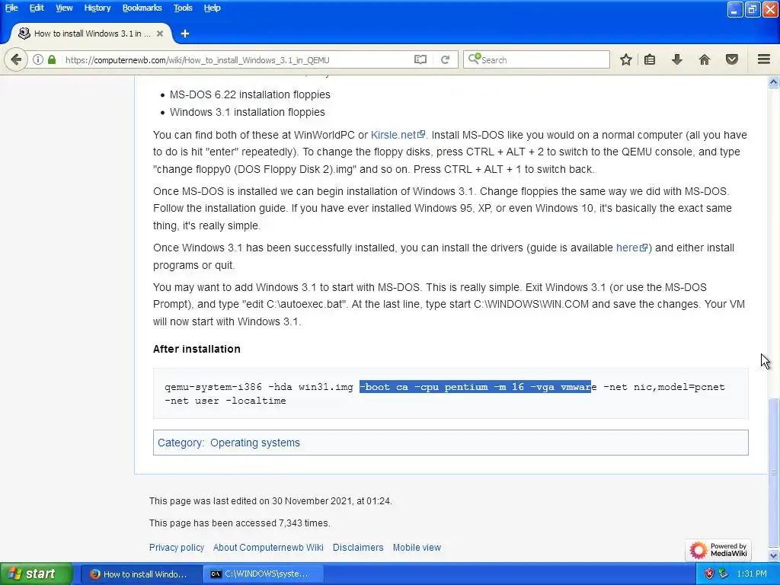Open the hamburger menu icon

764,59
